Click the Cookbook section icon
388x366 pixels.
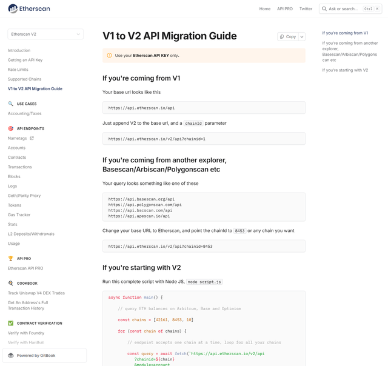11,283
